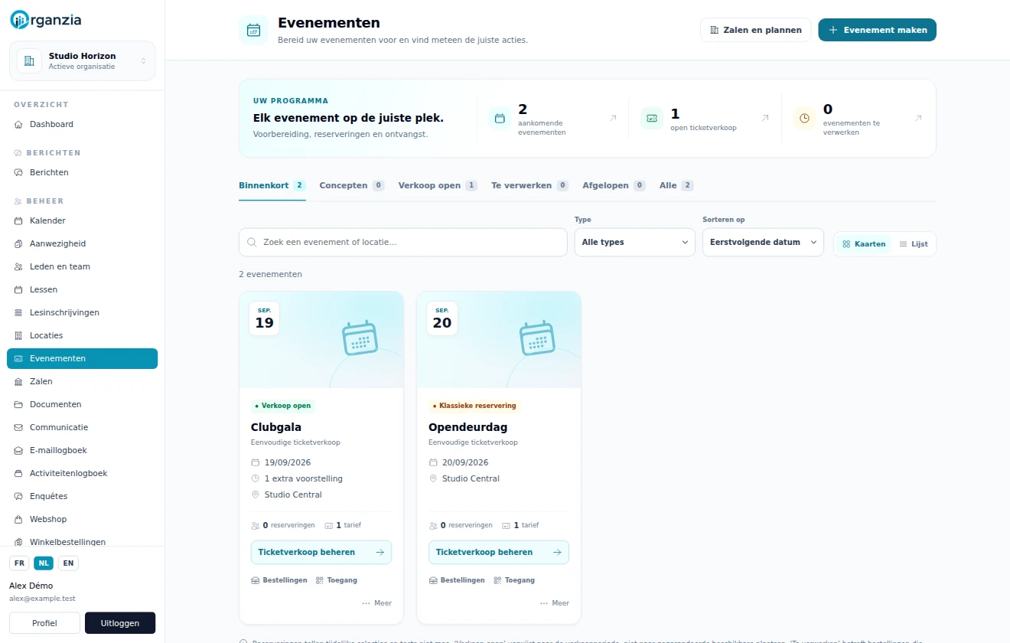This screenshot has width=1010, height=643.
Task: Click the E-maillogboek icon in sidebar
Action: point(19,450)
